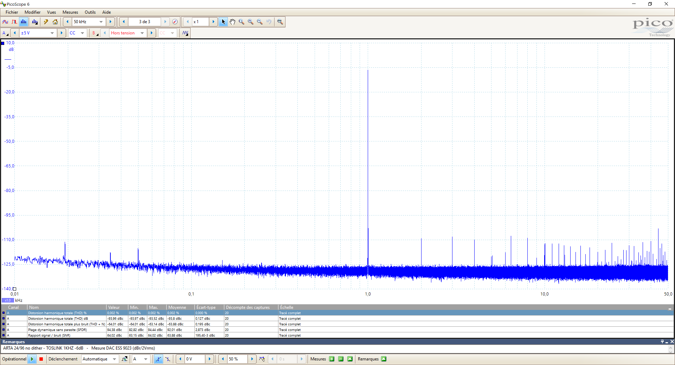
Task: Open the Vues menu
Action: pos(51,12)
